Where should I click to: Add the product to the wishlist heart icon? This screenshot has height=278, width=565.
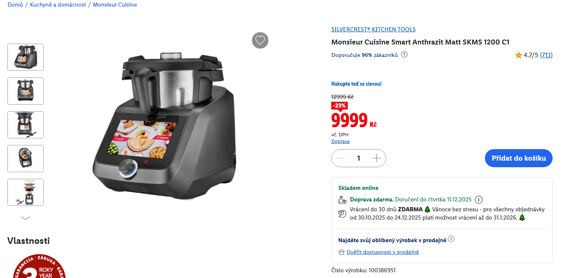point(260,40)
